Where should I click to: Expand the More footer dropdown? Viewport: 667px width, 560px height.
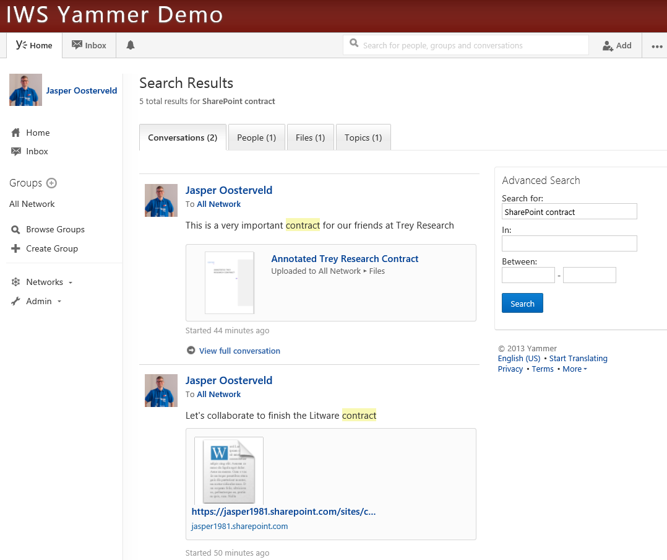click(575, 369)
